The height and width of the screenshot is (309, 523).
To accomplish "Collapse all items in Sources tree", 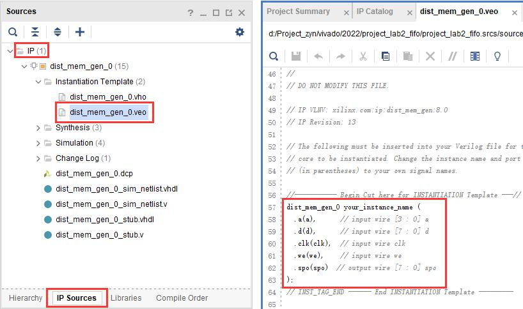I will click(x=35, y=32).
